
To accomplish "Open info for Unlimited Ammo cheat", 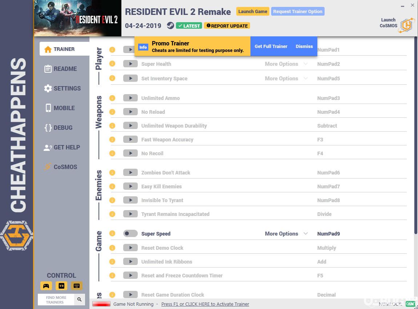I will tap(112, 98).
